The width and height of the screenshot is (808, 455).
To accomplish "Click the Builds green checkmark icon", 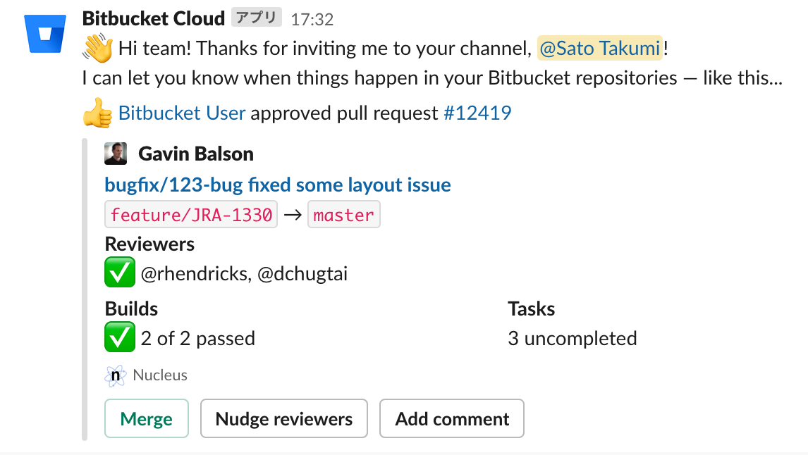I will (x=120, y=339).
